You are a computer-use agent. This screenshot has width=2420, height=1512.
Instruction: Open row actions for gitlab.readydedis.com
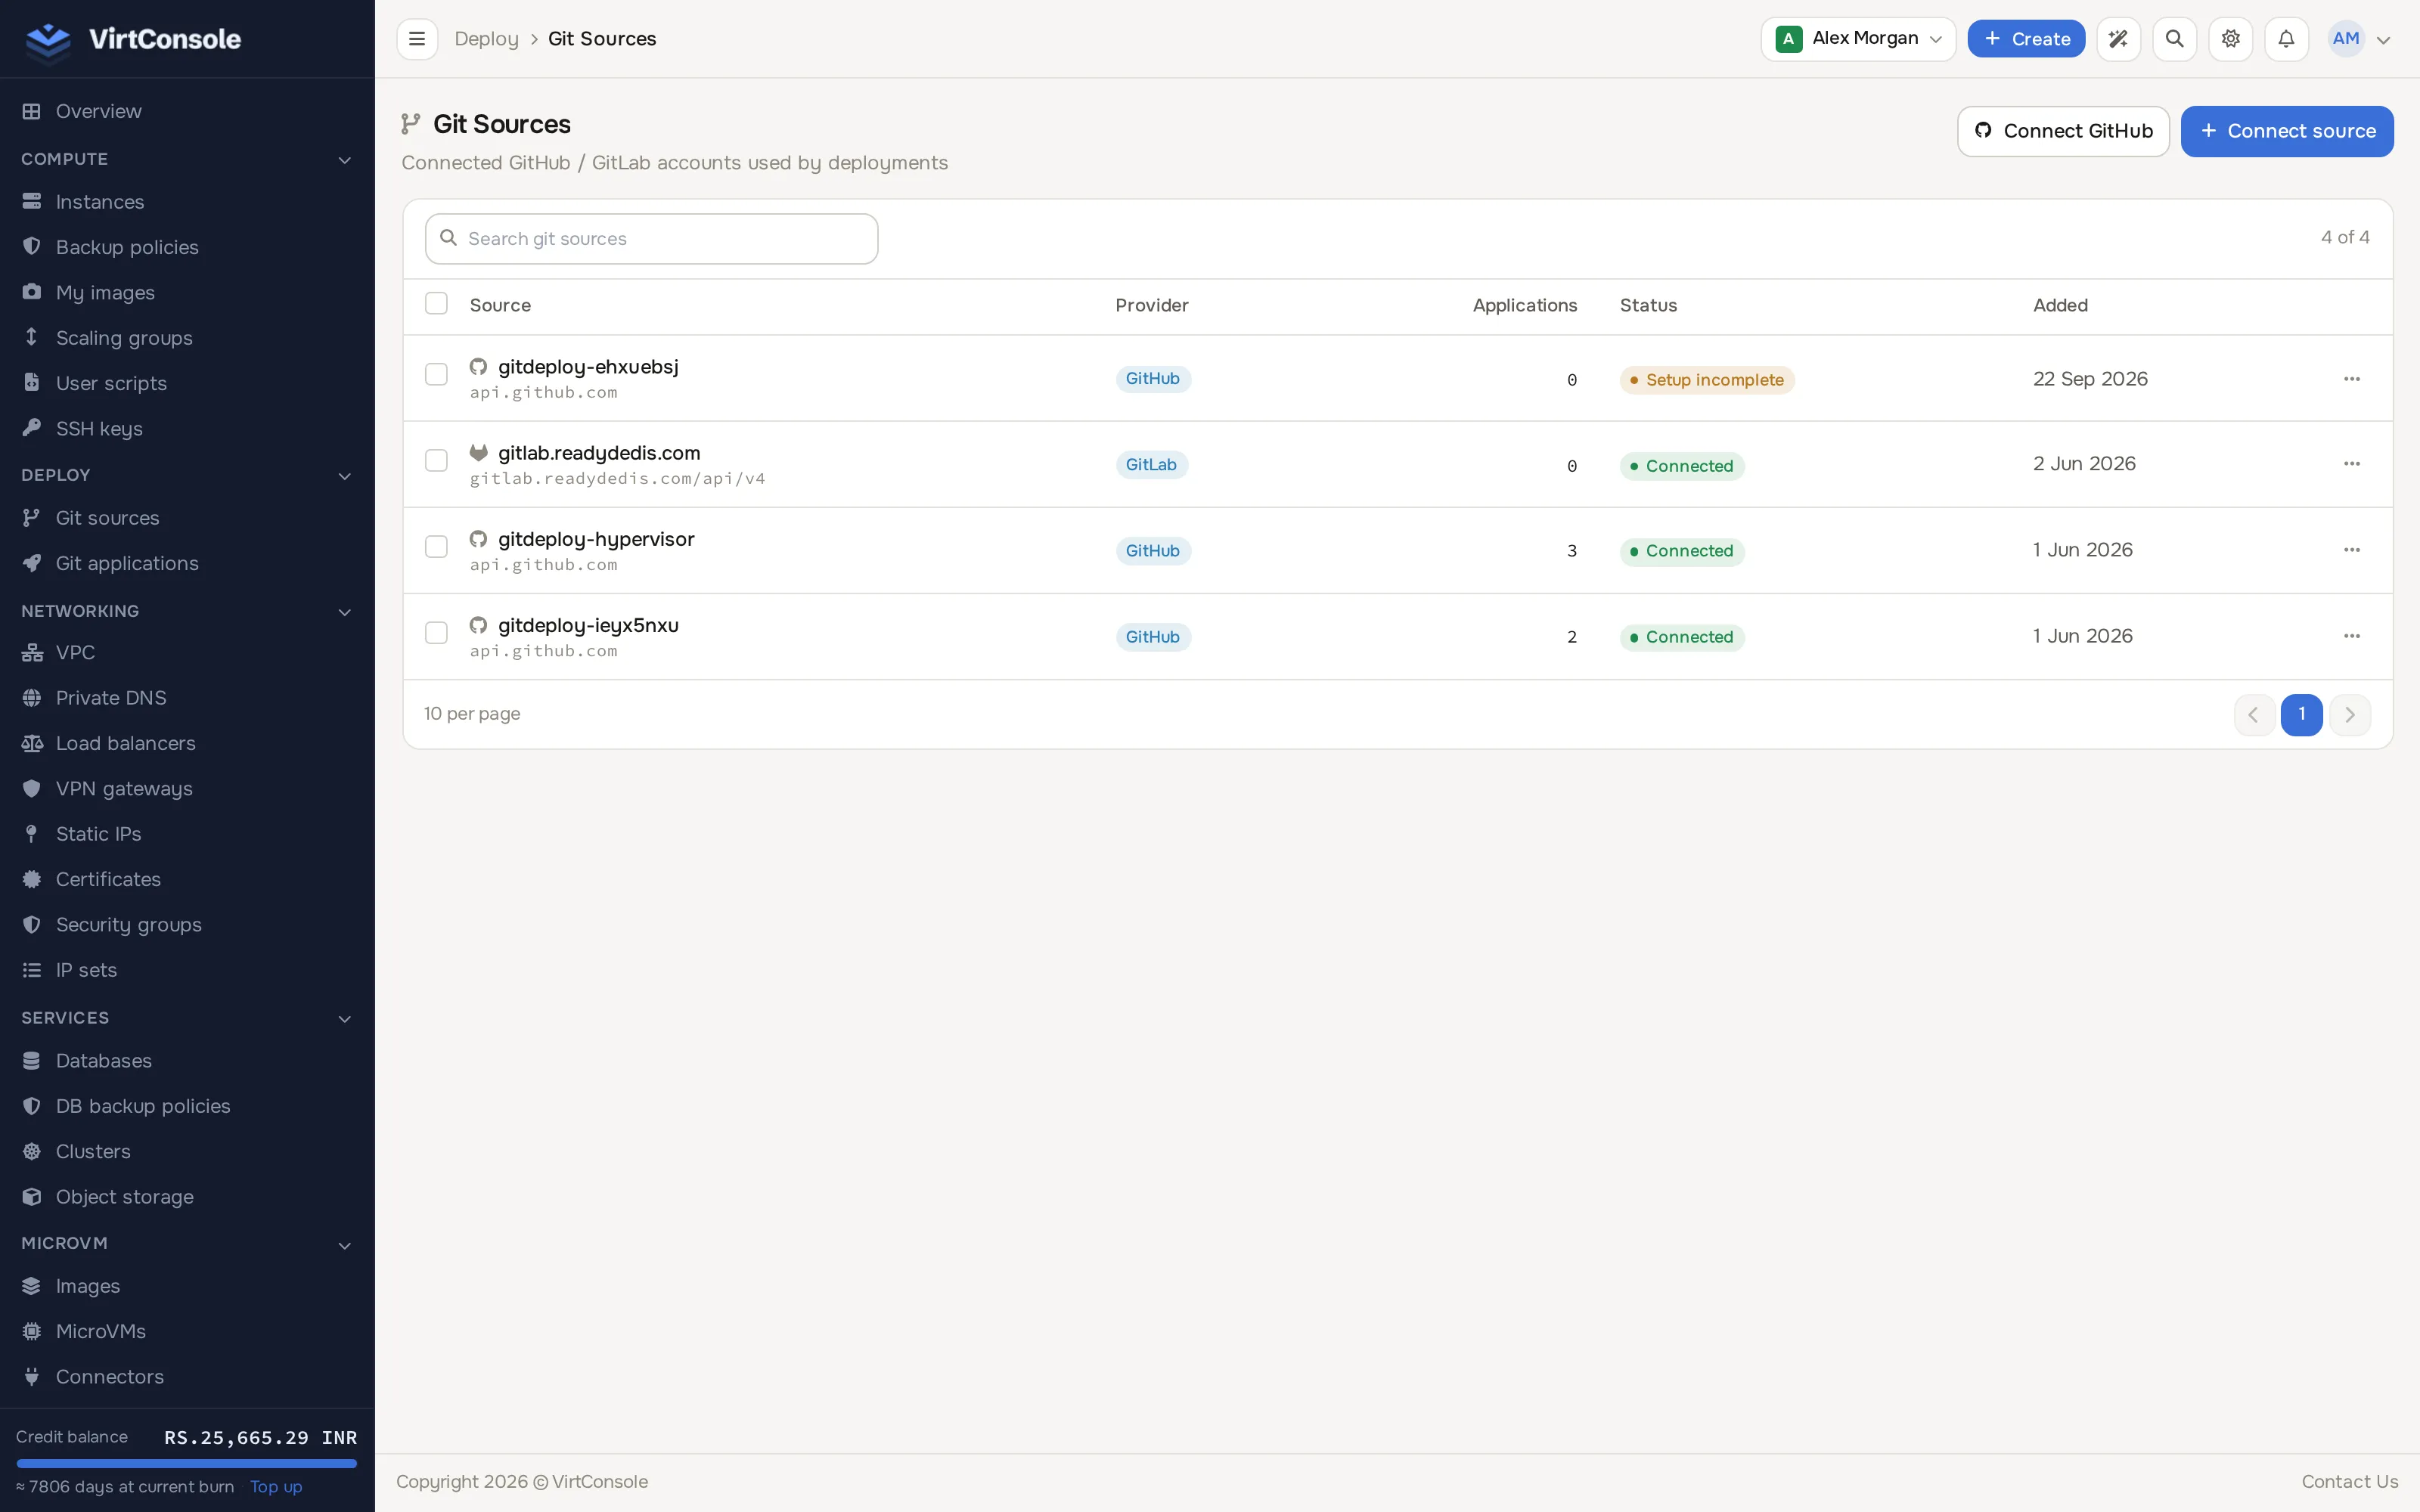click(2352, 464)
